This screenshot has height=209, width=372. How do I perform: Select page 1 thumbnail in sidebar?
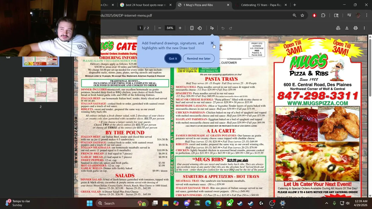[x=41, y=62]
